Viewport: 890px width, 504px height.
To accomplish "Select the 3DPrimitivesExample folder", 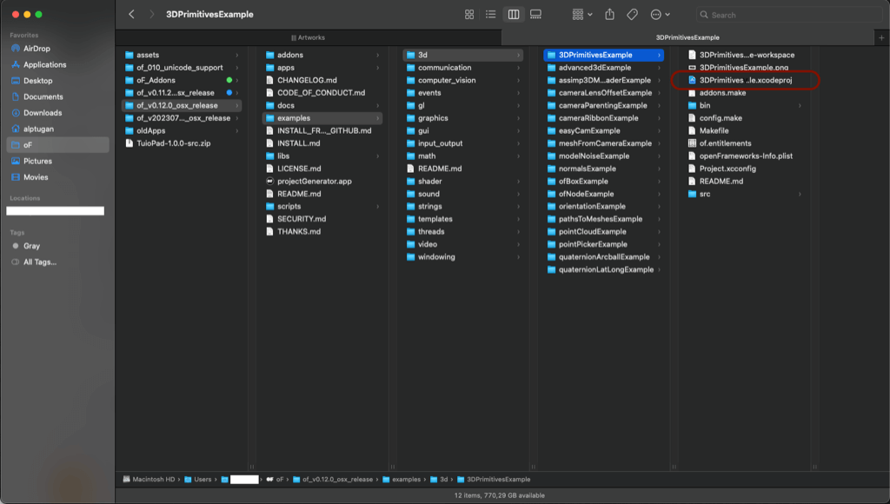I will (x=604, y=55).
